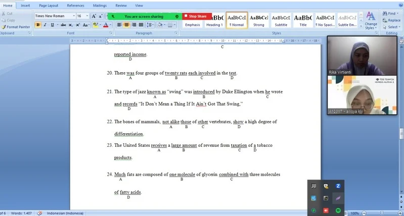Click the Grow Font icon
404x216 pixels.
(x=94, y=16)
